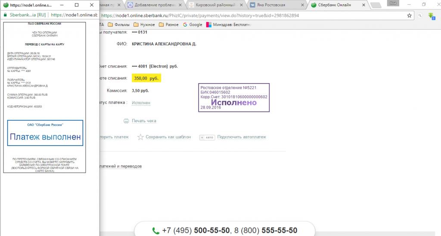This screenshot has width=441, height=236.
Task: Click the 4081 [Electron] account text
Action: 155,66
